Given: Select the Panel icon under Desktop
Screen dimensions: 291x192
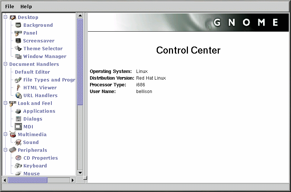Looking at the screenshot, I should (x=18, y=33).
